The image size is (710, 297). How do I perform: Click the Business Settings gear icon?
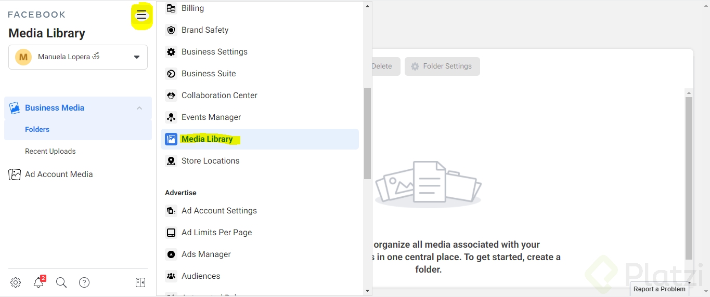point(171,52)
